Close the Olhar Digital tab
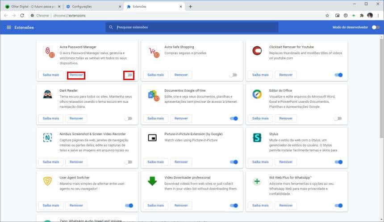The height and width of the screenshot is (222, 384). (x=59, y=7)
